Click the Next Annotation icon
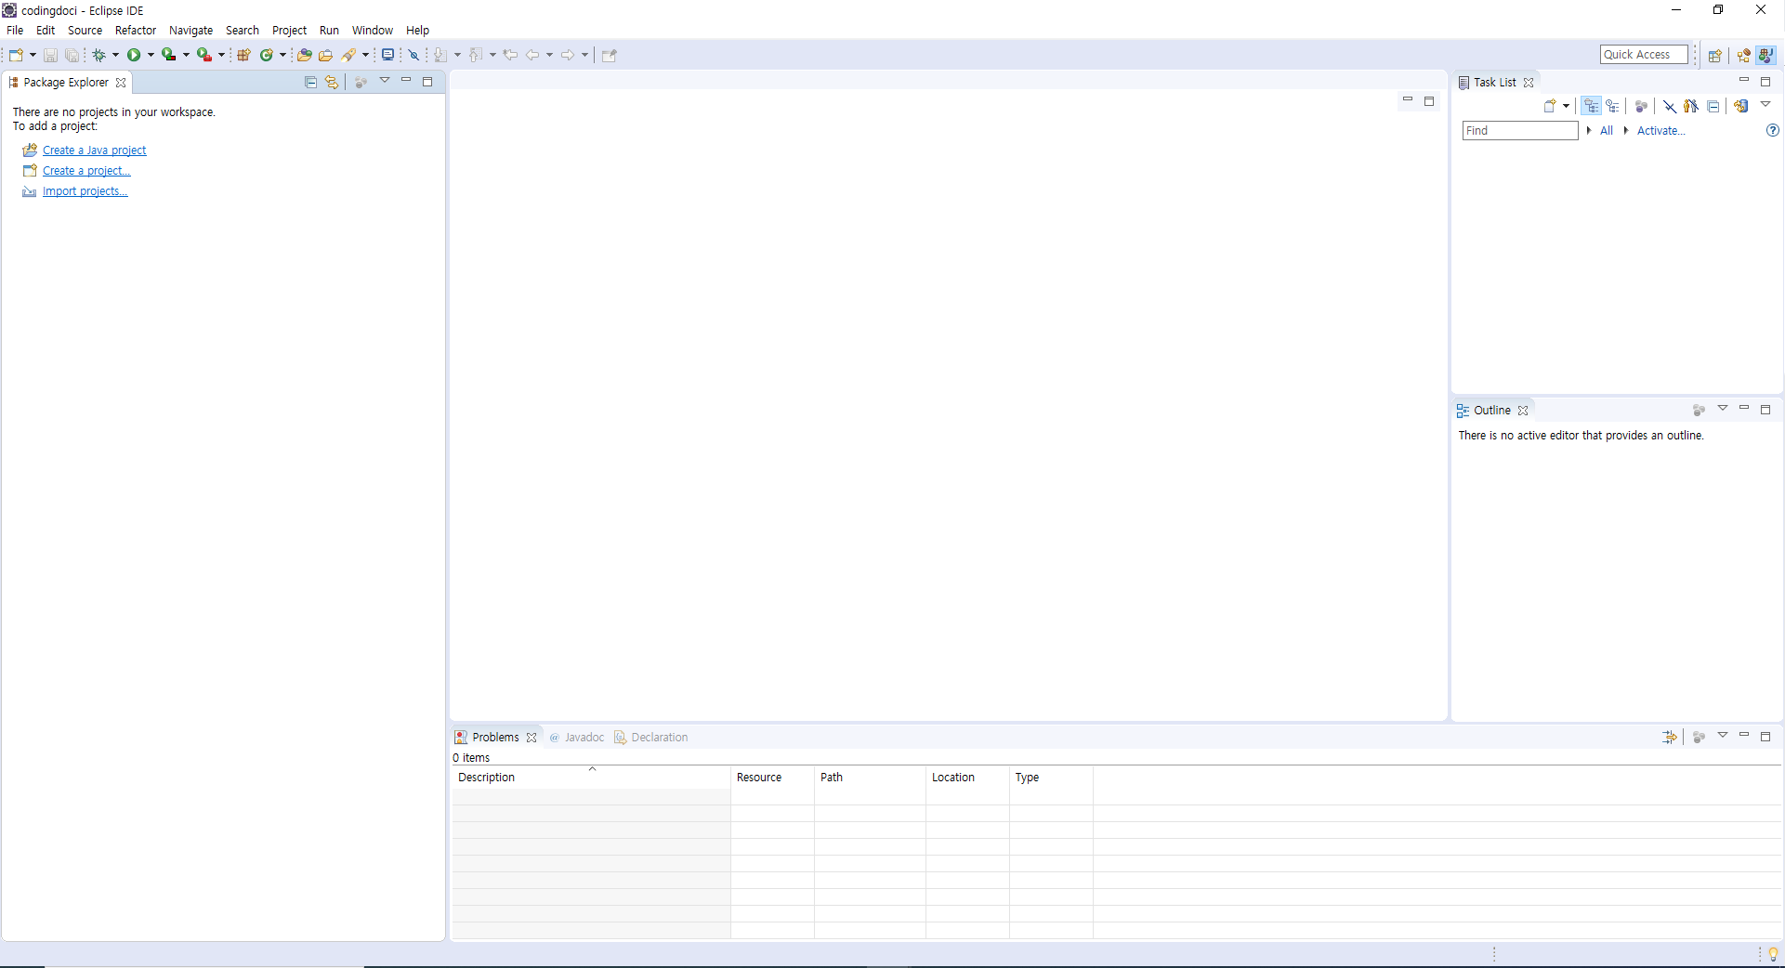 (440, 55)
